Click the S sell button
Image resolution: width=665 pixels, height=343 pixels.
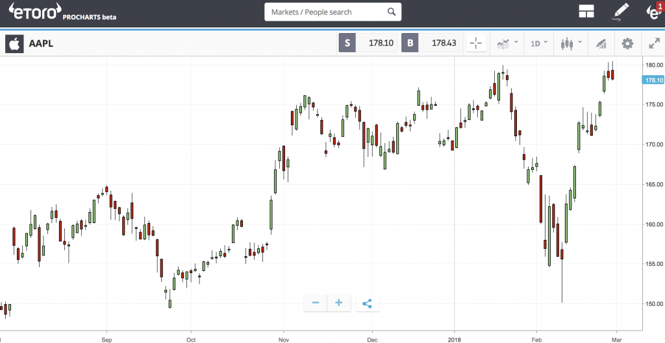pos(347,43)
